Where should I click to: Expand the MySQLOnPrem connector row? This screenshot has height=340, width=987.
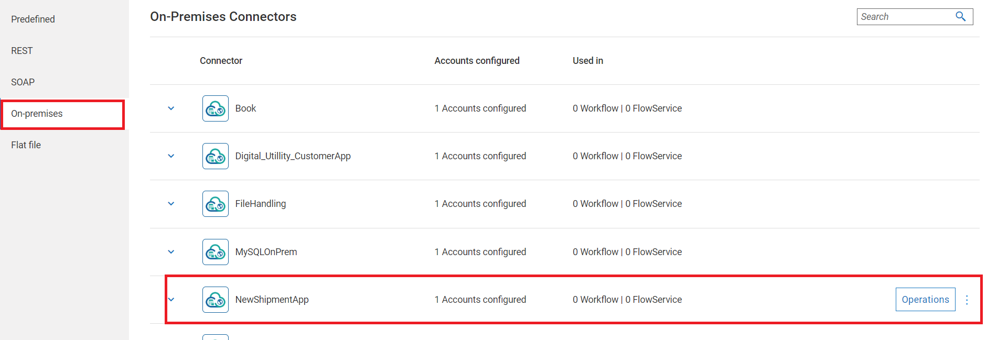tap(170, 251)
